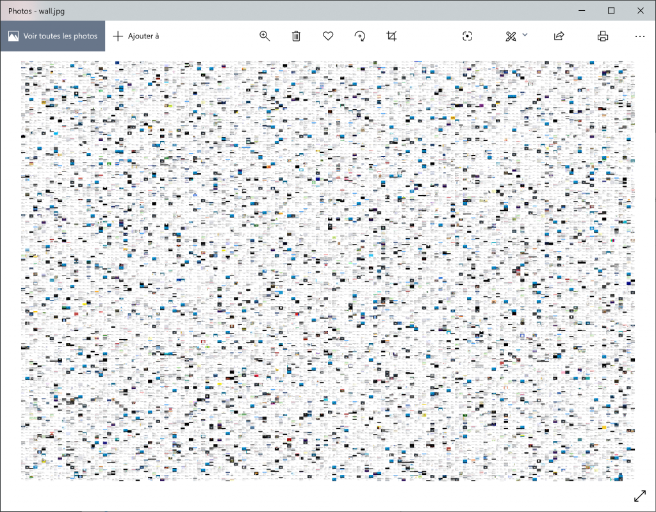Minimize the Photos window
Image resolution: width=656 pixels, height=512 pixels.
pyautogui.click(x=582, y=10)
